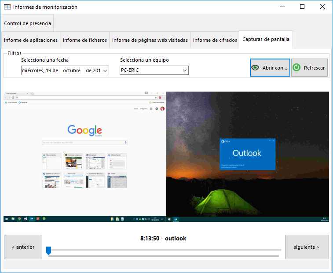Click the Google screenshot on the left

pyautogui.click(x=85, y=157)
